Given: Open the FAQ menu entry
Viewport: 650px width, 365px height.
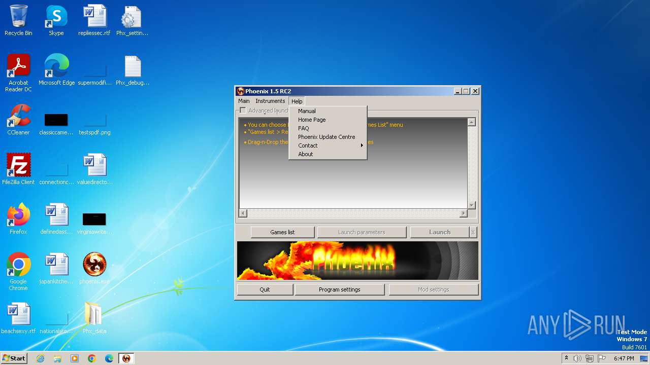Looking at the screenshot, I should pos(328,128).
